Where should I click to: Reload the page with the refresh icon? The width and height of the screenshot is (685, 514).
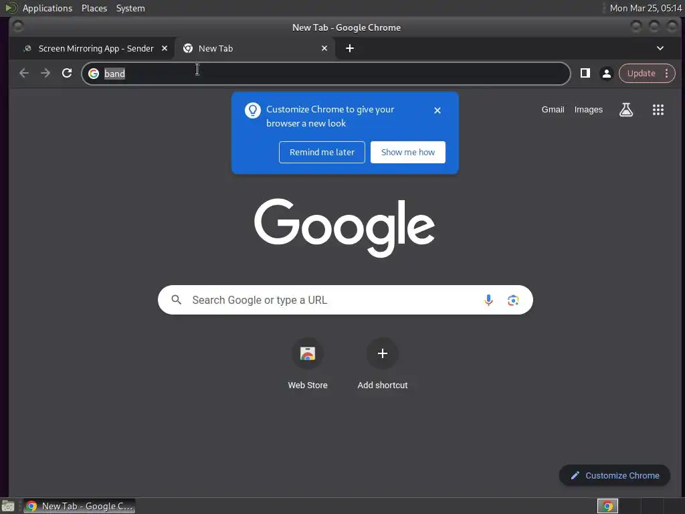click(67, 73)
